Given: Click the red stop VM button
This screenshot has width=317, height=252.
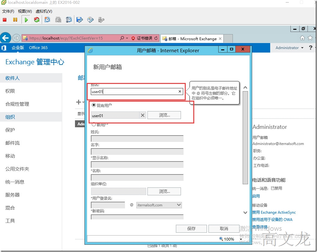Looking at the screenshot, I should (5, 20).
